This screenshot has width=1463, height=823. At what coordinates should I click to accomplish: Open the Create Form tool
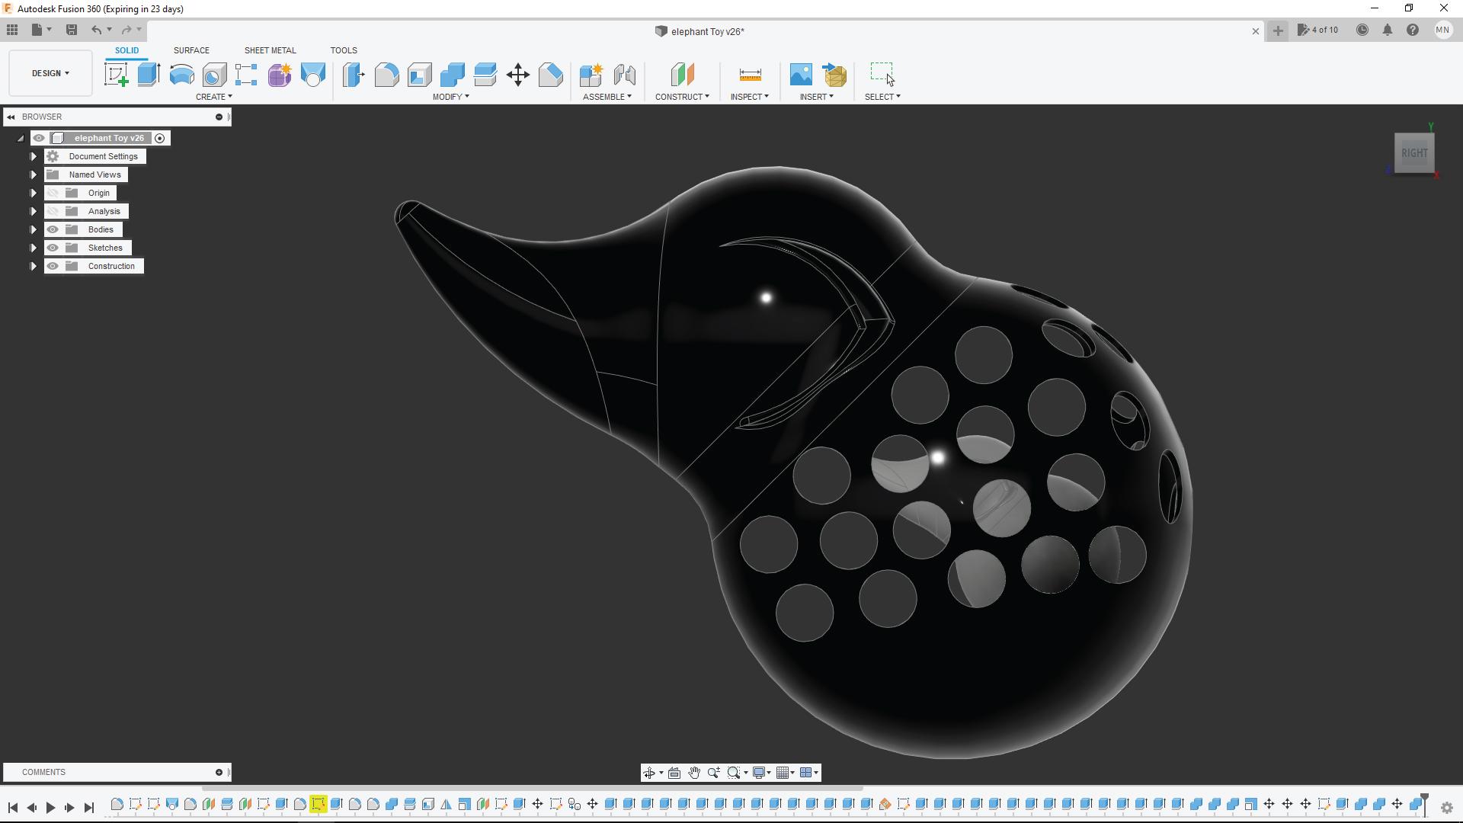point(280,73)
